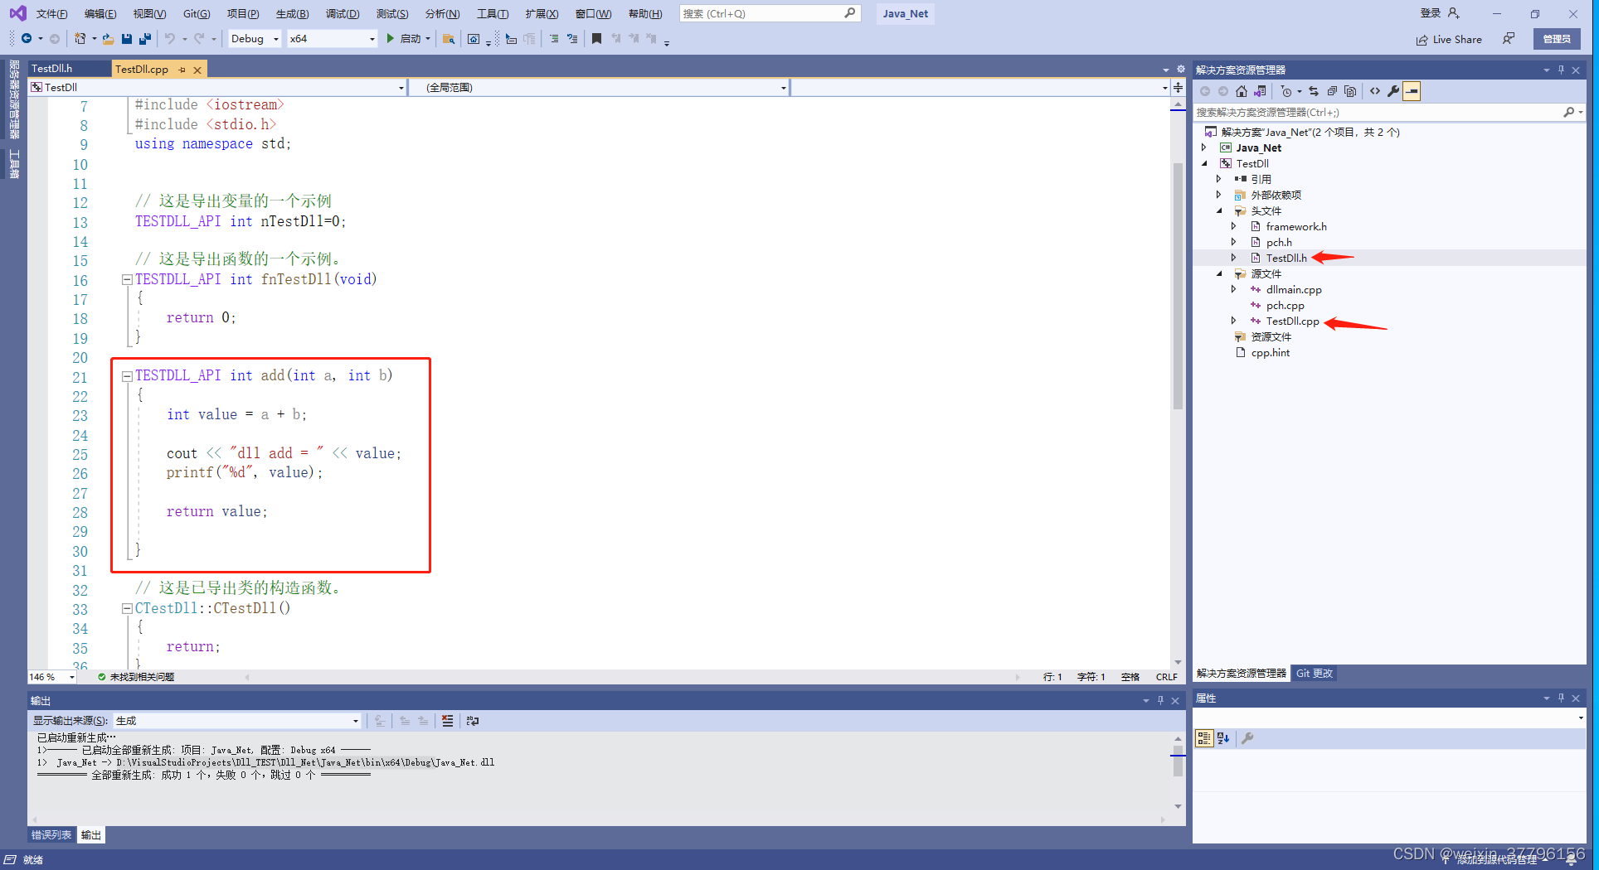Expand the 外部依赖项 node
This screenshot has width=1599, height=870.
[1219, 195]
